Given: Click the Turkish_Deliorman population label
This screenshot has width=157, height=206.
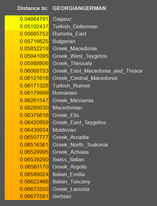Looking at the screenshot, I should pyautogui.click(x=75, y=26).
